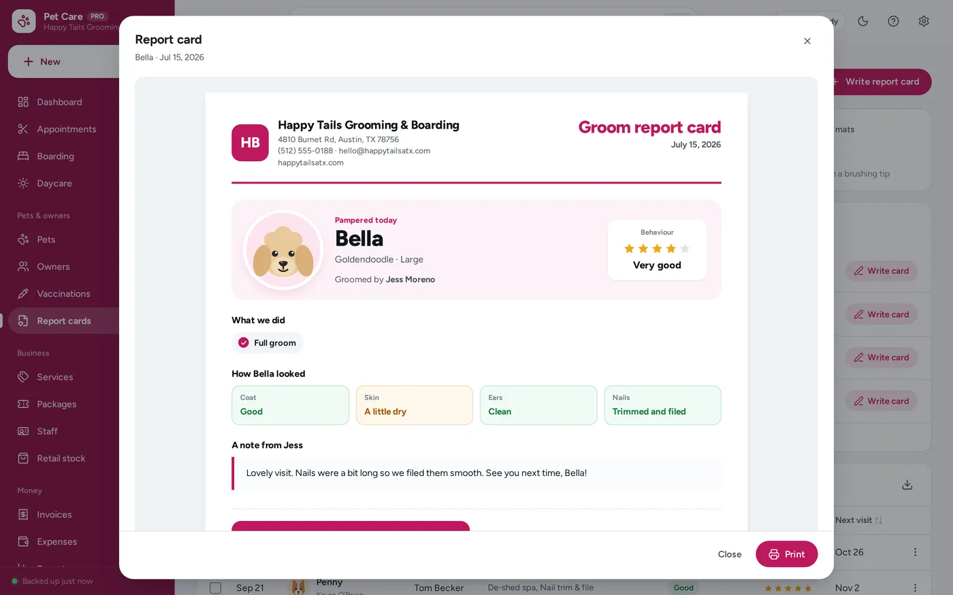Viewport: 953px width, 595px height.
Task: Click the Skin 'A little dry' card
Action: (x=414, y=405)
